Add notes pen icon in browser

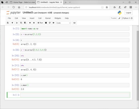pyautogui.click(x=120, y=7)
